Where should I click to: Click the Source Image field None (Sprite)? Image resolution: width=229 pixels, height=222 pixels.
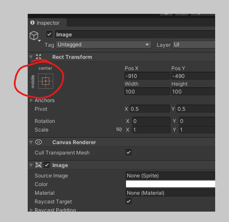pyautogui.click(x=170, y=175)
